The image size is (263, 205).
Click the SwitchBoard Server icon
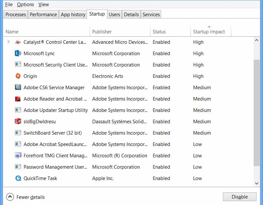tap(18, 133)
